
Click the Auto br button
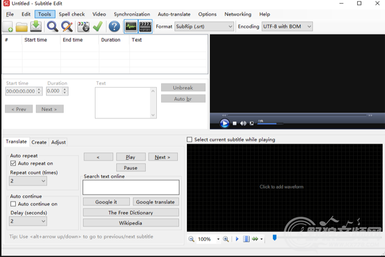[x=183, y=98]
